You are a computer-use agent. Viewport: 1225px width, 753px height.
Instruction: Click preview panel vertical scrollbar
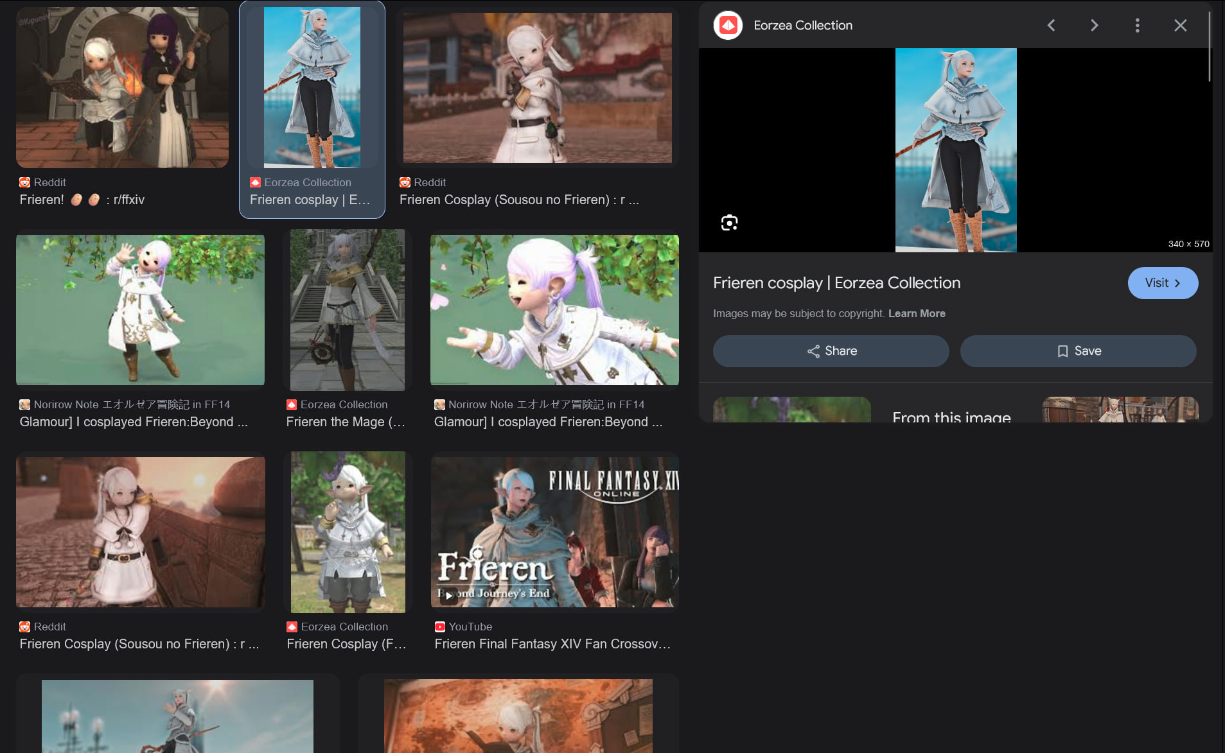[x=1209, y=46]
